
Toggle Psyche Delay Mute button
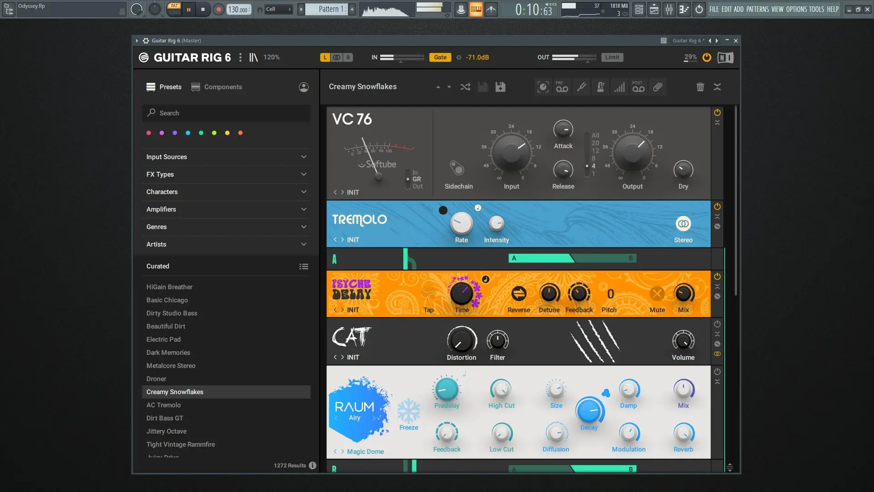[657, 294]
